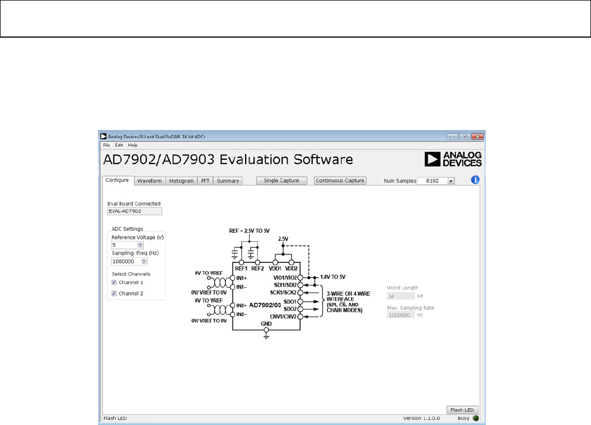Toggle the Channel 2 checkbox
Viewport: 591px width, 425px height.
(114, 293)
